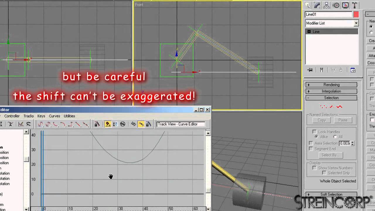Screen dimensions: 375x211
Task: Select Segment sub-object level icon
Action: point(332,107)
